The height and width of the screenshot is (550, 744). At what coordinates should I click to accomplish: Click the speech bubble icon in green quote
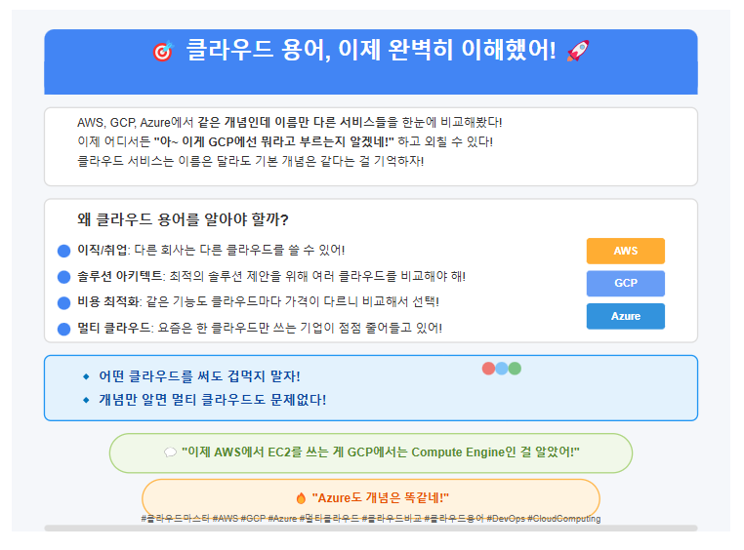pos(170,452)
